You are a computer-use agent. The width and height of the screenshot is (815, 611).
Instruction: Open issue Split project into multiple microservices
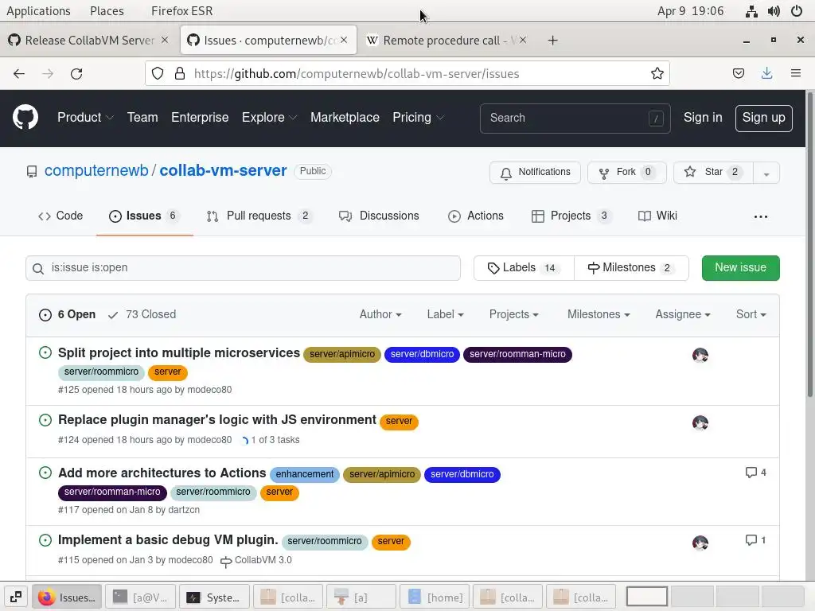coord(179,352)
